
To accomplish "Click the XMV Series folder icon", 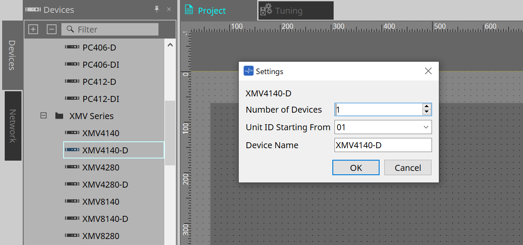I will [x=59, y=116].
